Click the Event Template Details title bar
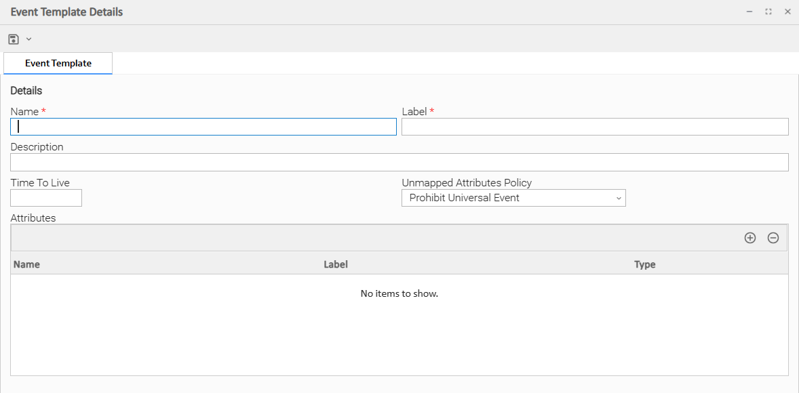Image resolution: width=799 pixels, height=393 pixels. 66,12
